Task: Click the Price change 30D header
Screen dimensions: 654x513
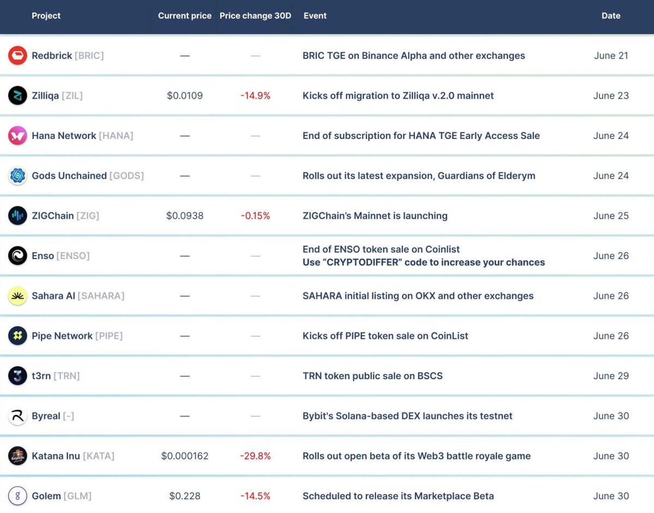Action: (255, 16)
